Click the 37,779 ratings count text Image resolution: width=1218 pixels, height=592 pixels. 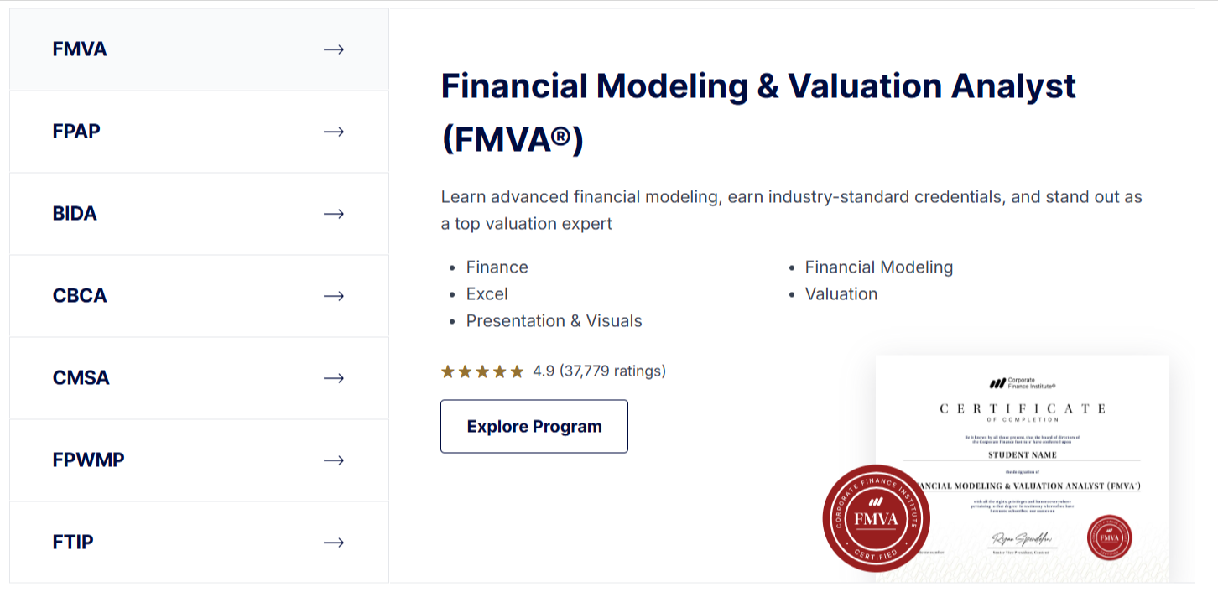click(x=612, y=371)
